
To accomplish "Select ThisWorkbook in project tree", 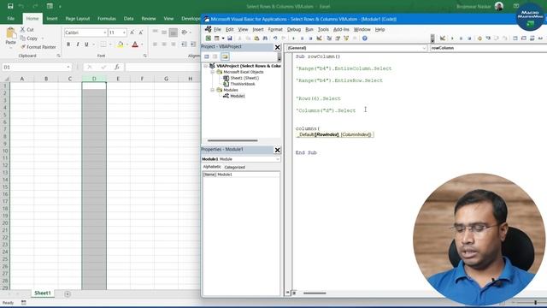I will tap(243, 84).
